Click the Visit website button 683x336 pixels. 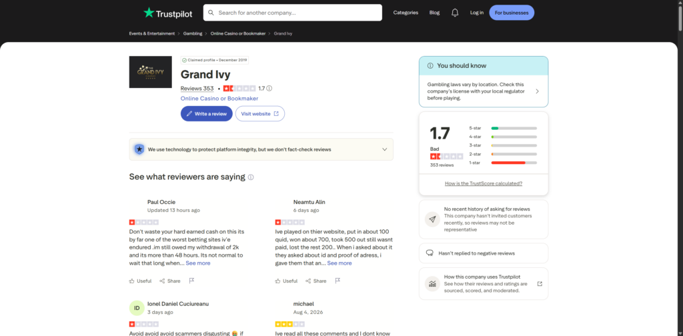click(260, 113)
